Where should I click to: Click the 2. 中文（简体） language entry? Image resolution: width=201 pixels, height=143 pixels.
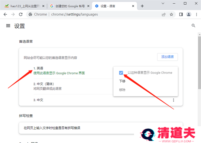pyautogui.click(x=44, y=84)
